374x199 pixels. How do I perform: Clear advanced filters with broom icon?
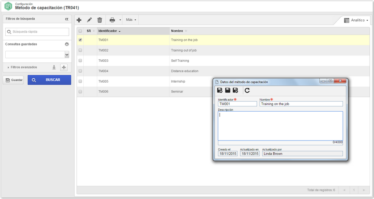pos(54,67)
